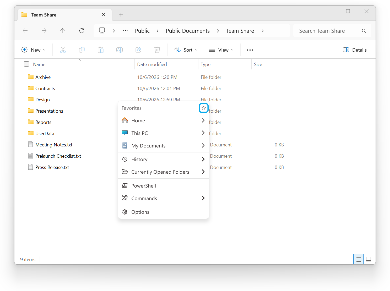Open the Sort dropdown
390x291 pixels.
point(186,50)
